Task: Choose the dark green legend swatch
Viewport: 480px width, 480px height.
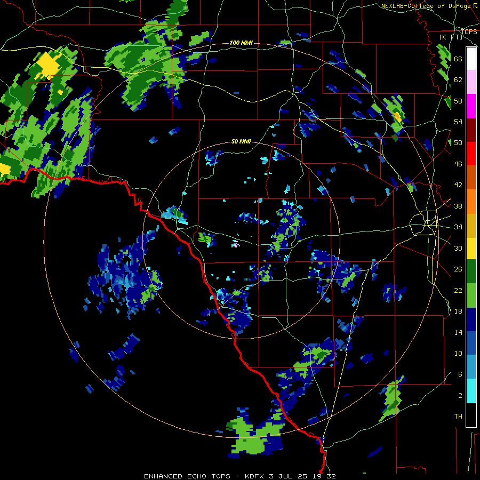Action: tap(471, 271)
